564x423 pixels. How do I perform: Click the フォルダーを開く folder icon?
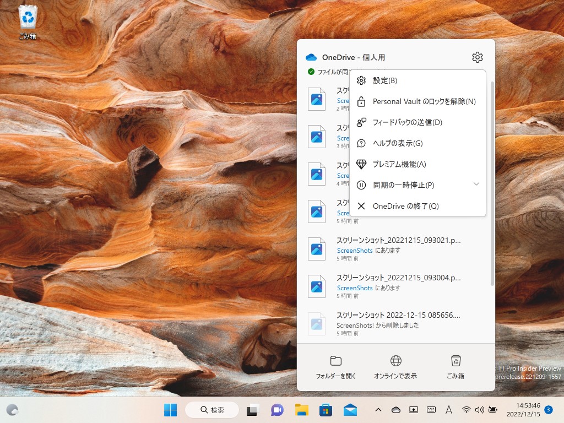click(x=338, y=361)
